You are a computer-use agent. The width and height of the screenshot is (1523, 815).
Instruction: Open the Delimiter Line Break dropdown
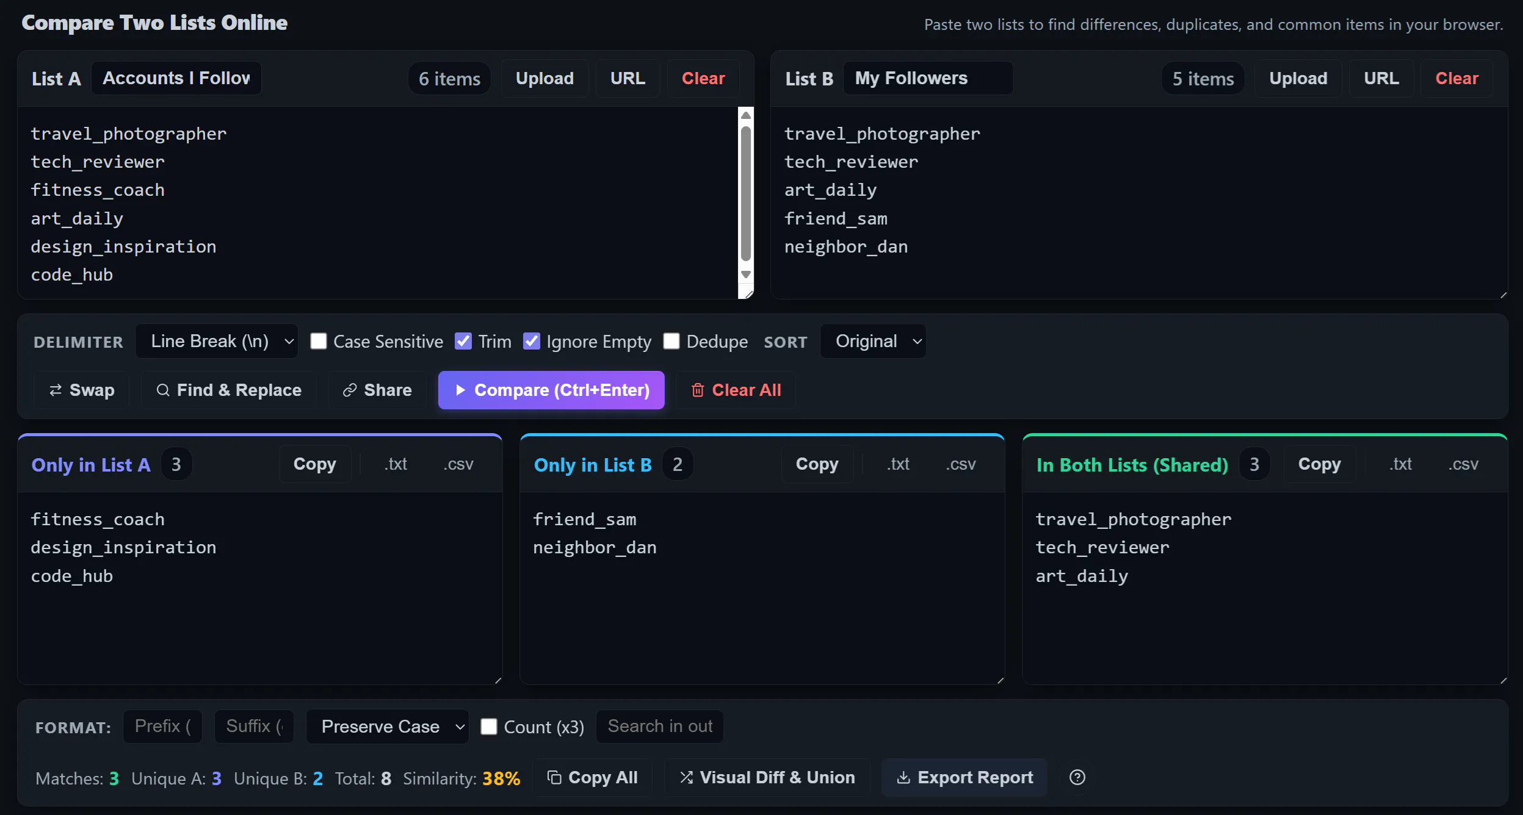[x=217, y=341]
